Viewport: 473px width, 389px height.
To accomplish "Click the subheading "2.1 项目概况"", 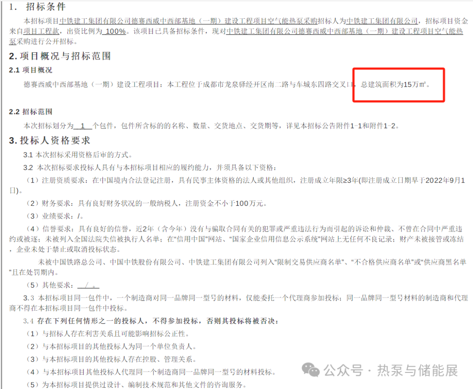I will click(x=31, y=70).
